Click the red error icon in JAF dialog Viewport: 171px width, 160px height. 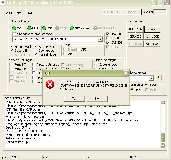[x=50, y=84]
